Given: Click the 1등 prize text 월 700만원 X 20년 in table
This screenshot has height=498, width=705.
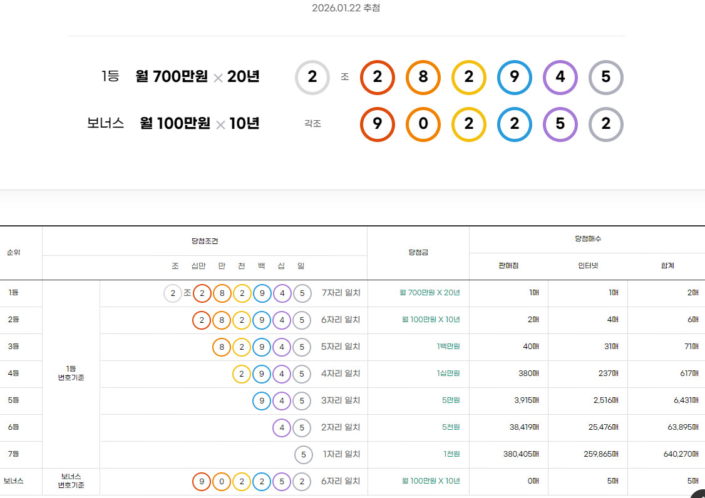Looking at the screenshot, I should coord(430,293).
